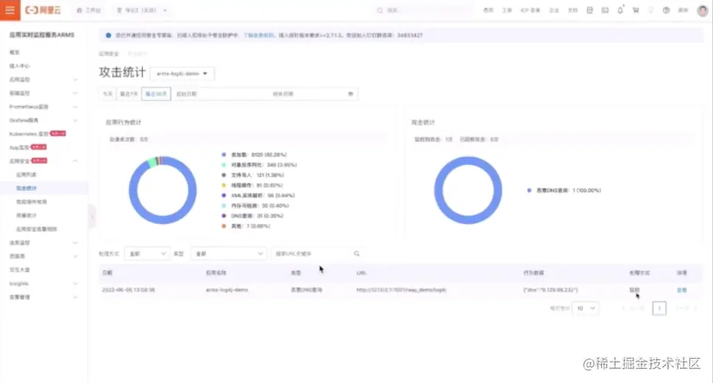Click the light bulb icon in top bar

[x=650, y=10]
